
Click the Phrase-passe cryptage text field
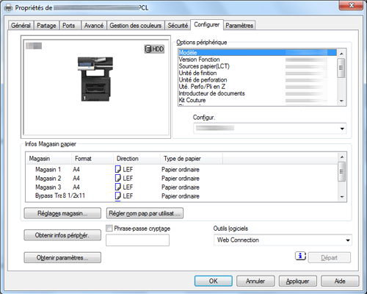click(137, 240)
